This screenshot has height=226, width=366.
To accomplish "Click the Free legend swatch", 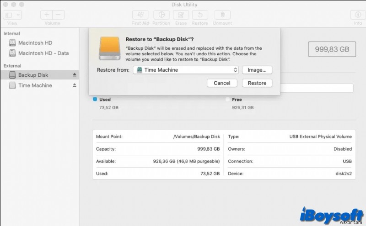I will [227, 100].
